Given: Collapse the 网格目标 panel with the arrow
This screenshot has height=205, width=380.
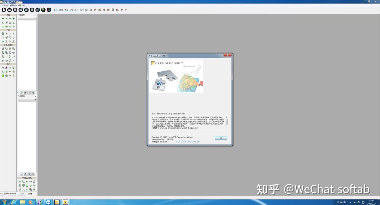Looking at the screenshot, I should pyautogui.click(x=35, y=15).
